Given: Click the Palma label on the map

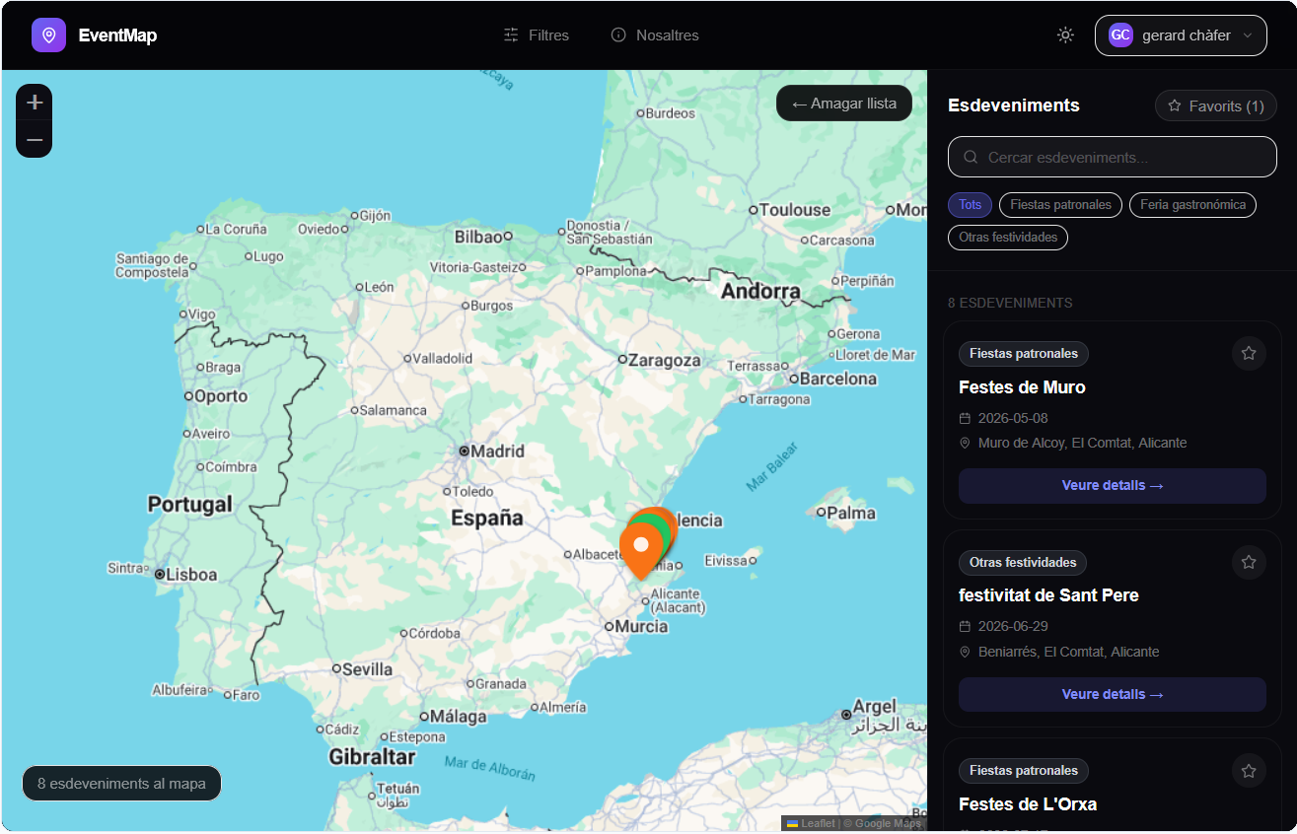Looking at the screenshot, I should click(851, 513).
